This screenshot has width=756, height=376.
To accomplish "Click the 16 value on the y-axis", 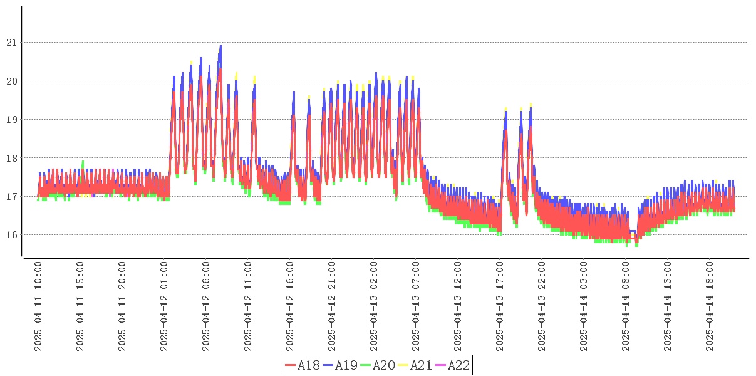I will point(11,235).
